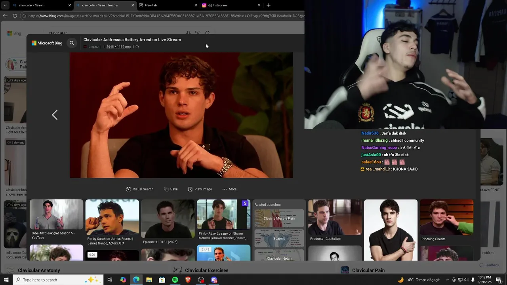Open a new tab with the plus button

[269, 5]
